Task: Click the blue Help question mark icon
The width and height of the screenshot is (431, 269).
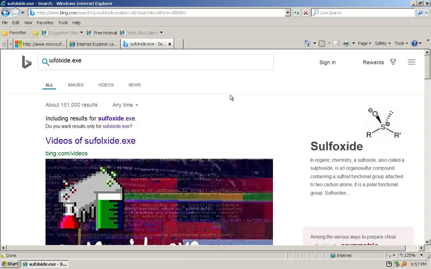Action: (415, 43)
